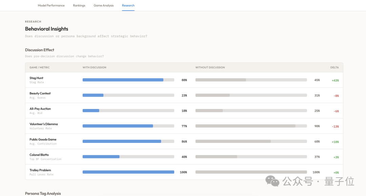Click the WITHOUT DISCUSSION column header
The width and height of the screenshot is (366, 196).
pos(210,67)
